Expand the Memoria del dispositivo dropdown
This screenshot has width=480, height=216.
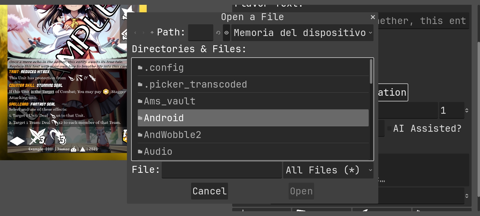[302, 33]
